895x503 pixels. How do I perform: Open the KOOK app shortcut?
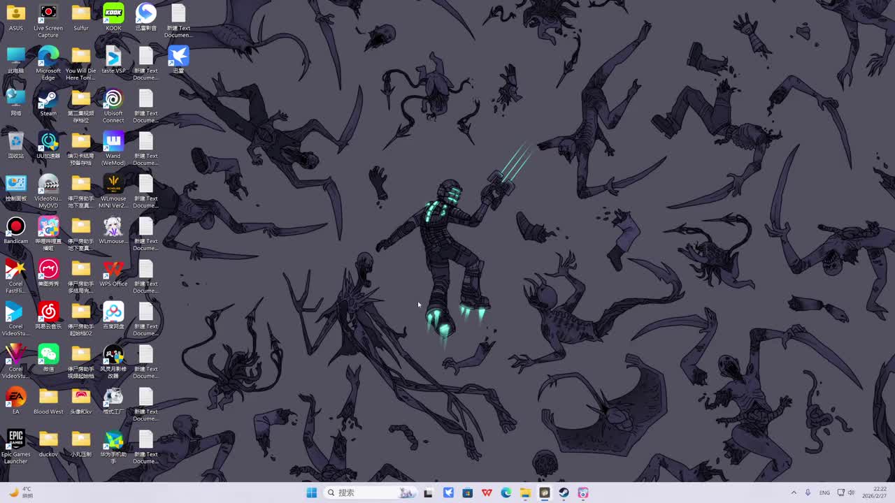(x=113, y=17)
